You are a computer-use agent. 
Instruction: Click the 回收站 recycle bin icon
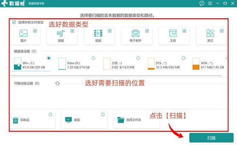pyautogui.click(x=16, y=120)
